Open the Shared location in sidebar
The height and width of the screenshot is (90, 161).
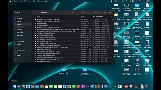pos(19,44)
